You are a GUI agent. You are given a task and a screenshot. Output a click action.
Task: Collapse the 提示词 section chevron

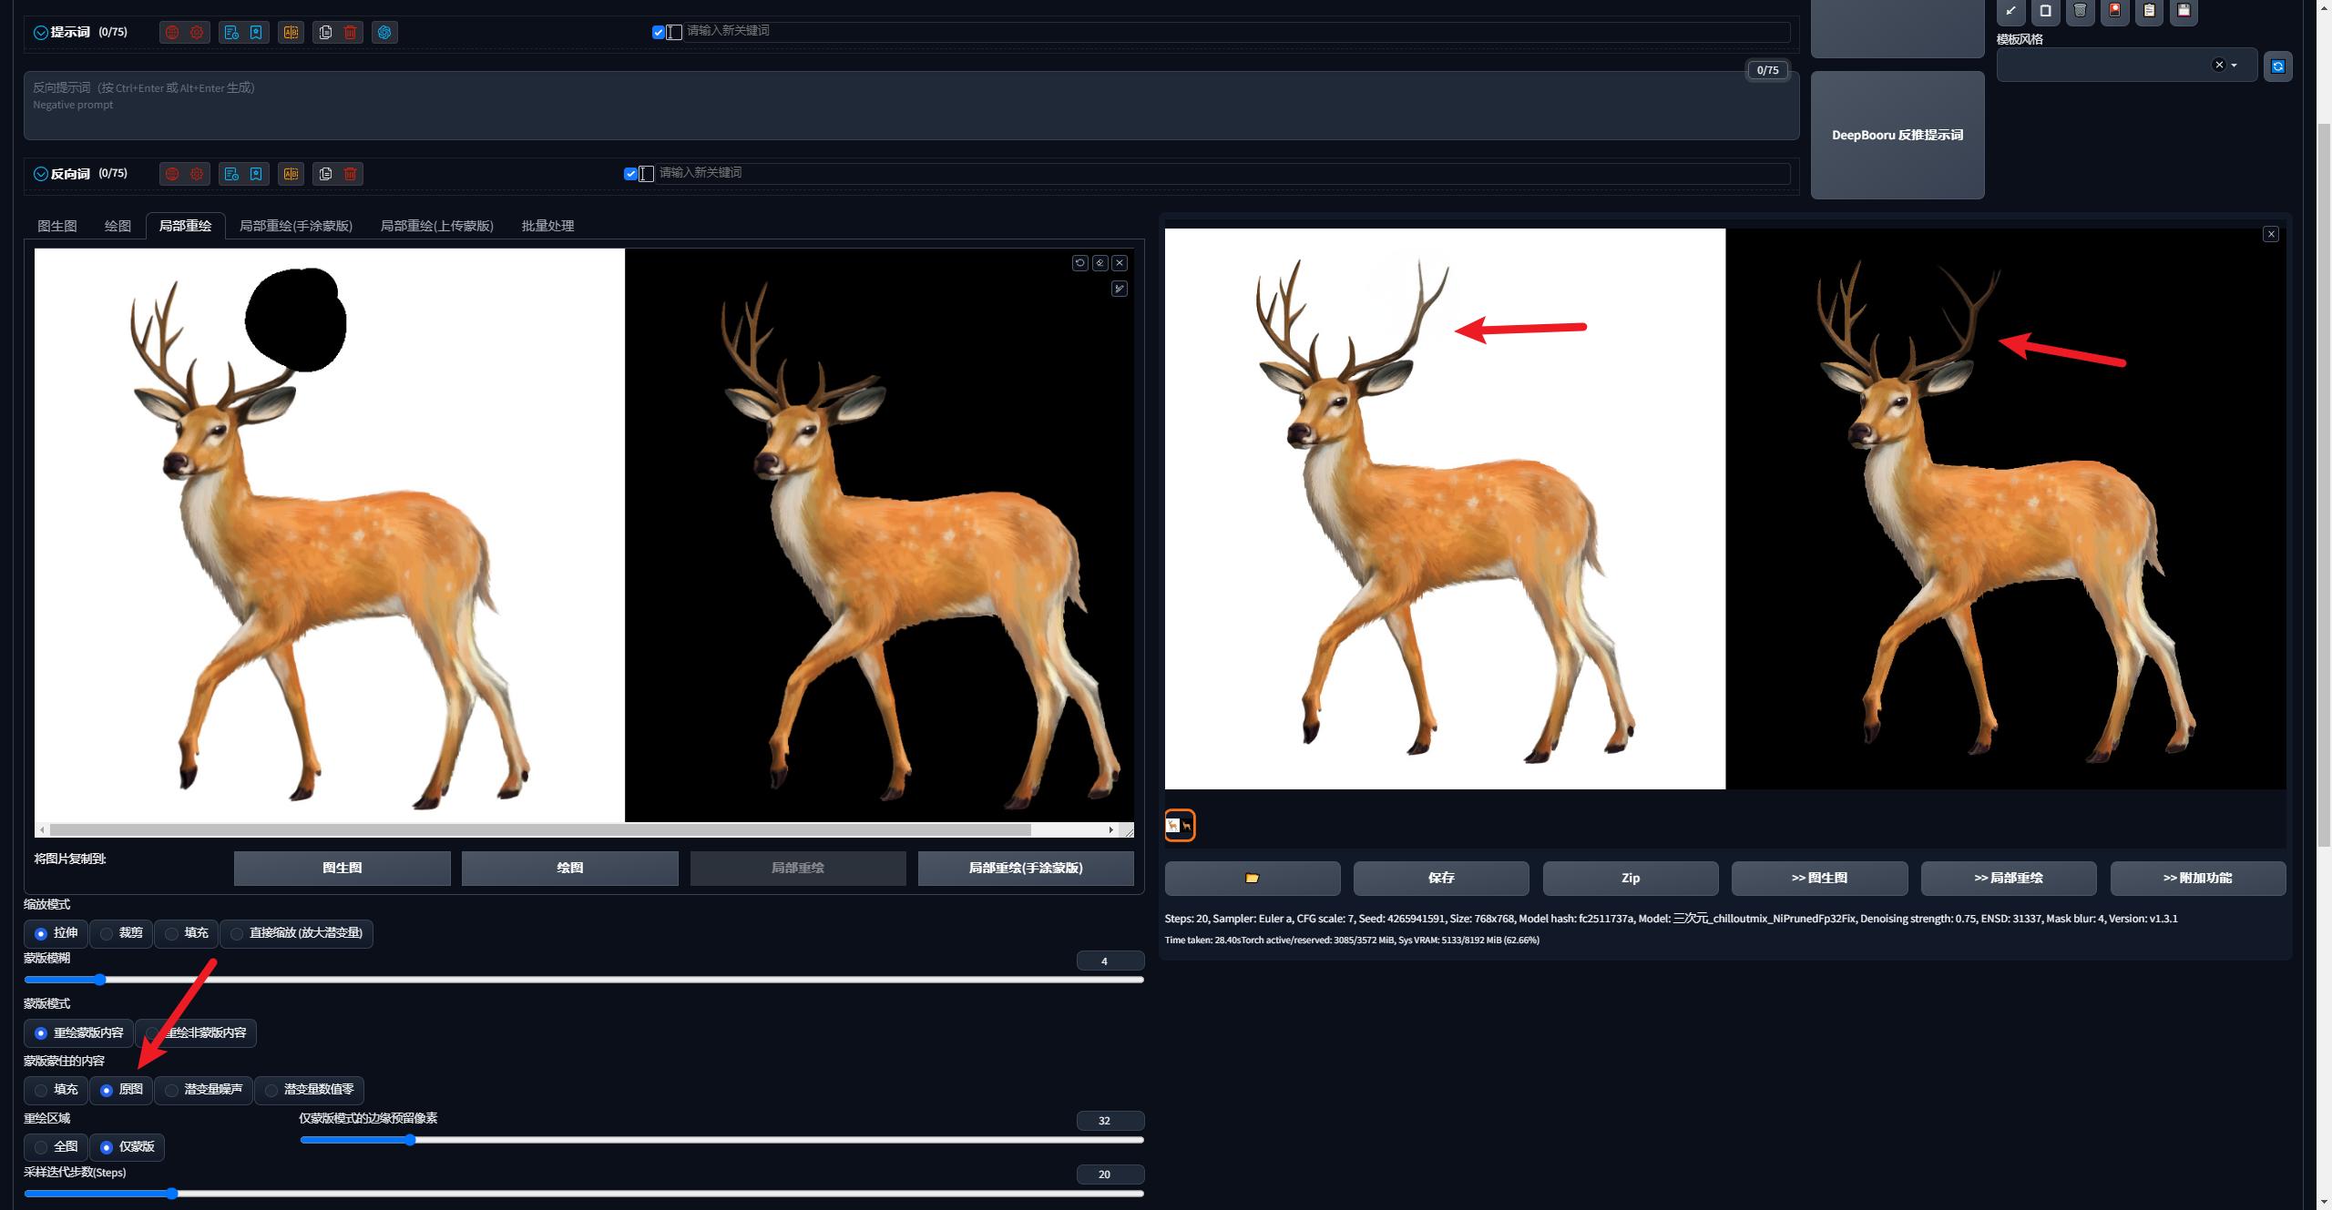click(x=40, y=33)
